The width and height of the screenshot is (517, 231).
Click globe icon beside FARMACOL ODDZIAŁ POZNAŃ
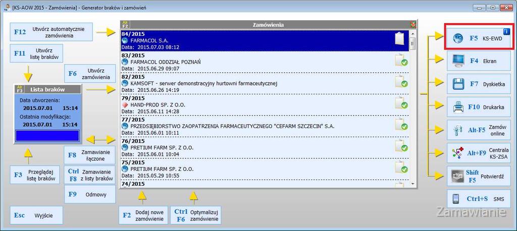pyautogui.click(x=125, y=62)
